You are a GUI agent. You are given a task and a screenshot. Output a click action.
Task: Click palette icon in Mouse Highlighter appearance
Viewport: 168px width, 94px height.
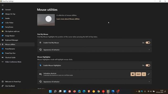(x=40, y=82)
